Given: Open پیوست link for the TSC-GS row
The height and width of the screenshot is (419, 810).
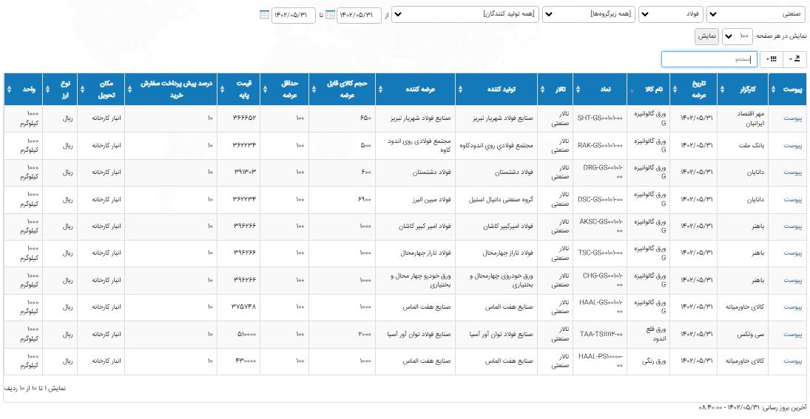Looking at the screenshot, I should pos(793,253).
